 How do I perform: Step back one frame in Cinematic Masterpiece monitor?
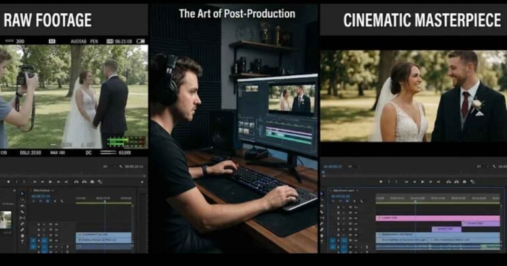pos(415,182)
